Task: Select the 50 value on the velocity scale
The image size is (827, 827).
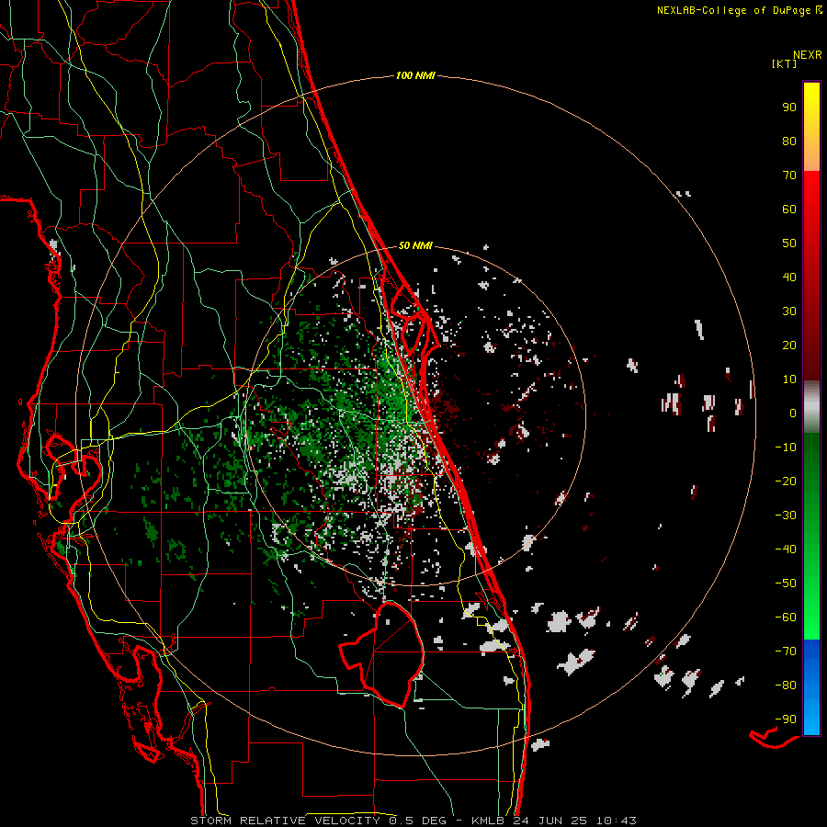Action: click(x=789, y=244)
